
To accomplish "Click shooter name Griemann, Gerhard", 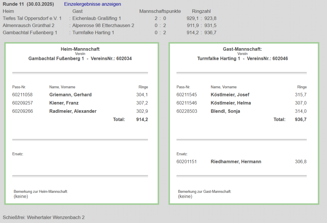I will pos(70,95).
